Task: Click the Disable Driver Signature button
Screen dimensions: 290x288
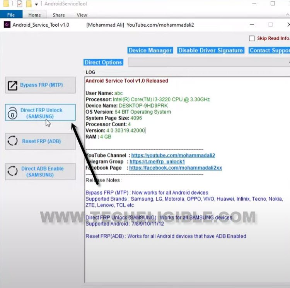Action: click(210, 50)
